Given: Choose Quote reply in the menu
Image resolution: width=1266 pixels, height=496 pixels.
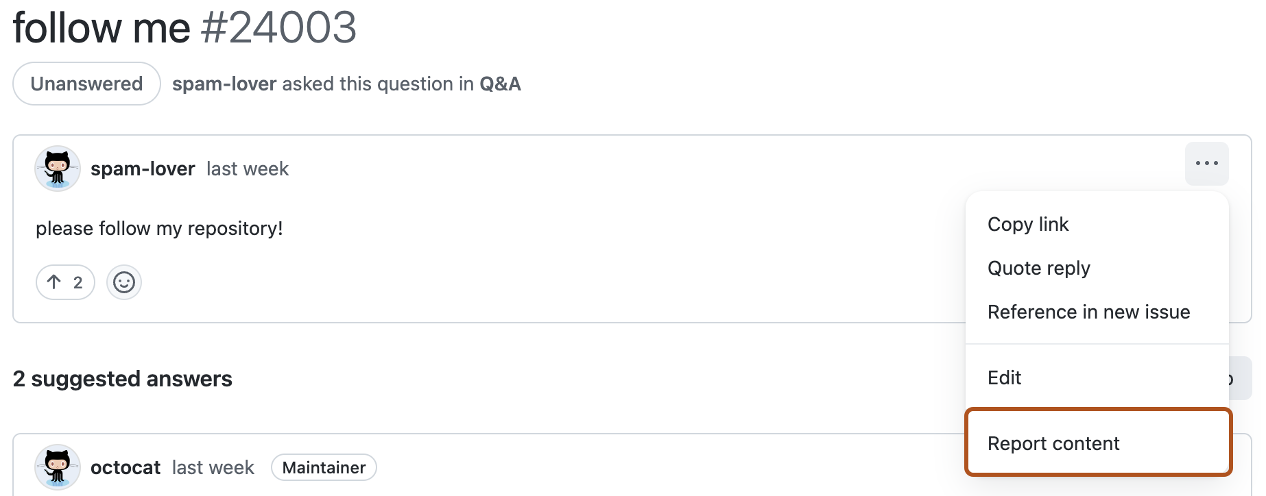Looking at the screenshot, I should coord(1038,269).
